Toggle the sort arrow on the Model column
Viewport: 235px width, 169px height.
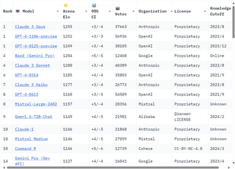click(x=58, y=11)
